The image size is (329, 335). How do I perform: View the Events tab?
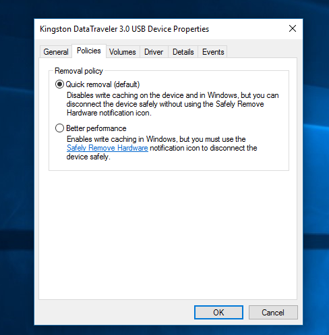pos(213,52)
